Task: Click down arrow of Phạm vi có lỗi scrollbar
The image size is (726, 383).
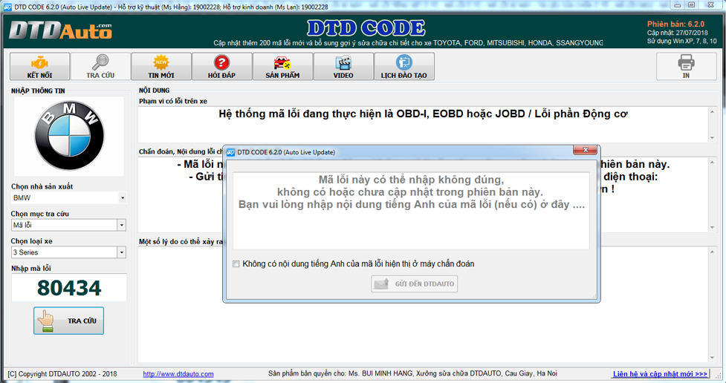Action: pyautogui.click(x=712, y=138)
